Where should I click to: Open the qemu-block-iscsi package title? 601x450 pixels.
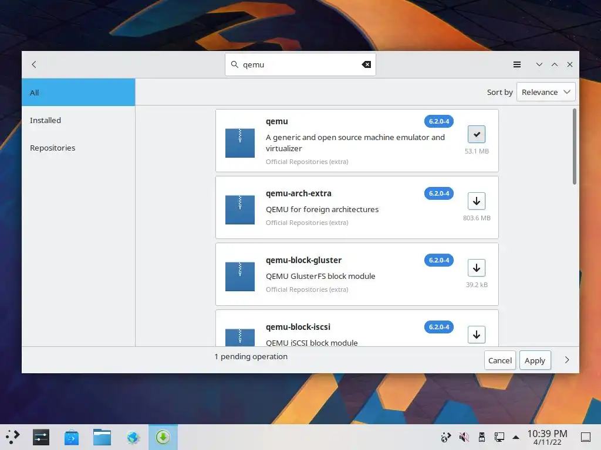298,327
